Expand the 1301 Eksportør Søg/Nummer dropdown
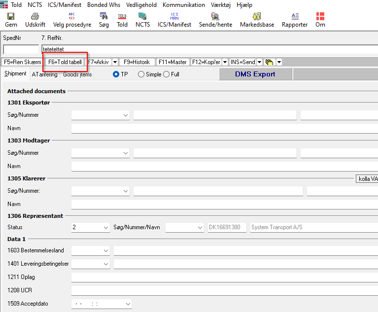378x312 pixels. [125, 115]
